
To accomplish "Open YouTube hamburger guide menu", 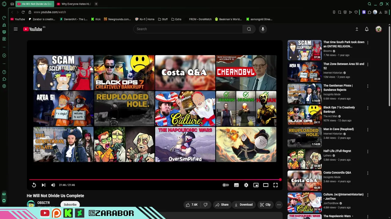I will coord(16,29).
